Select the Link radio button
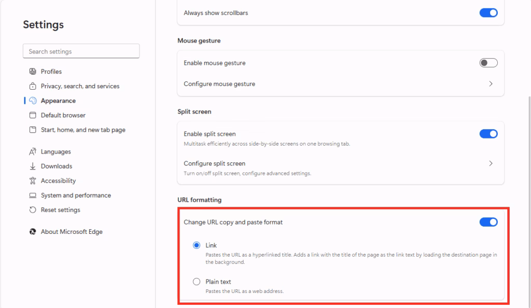The height and width of the screenshot is (308, 531). pos(197,245)
